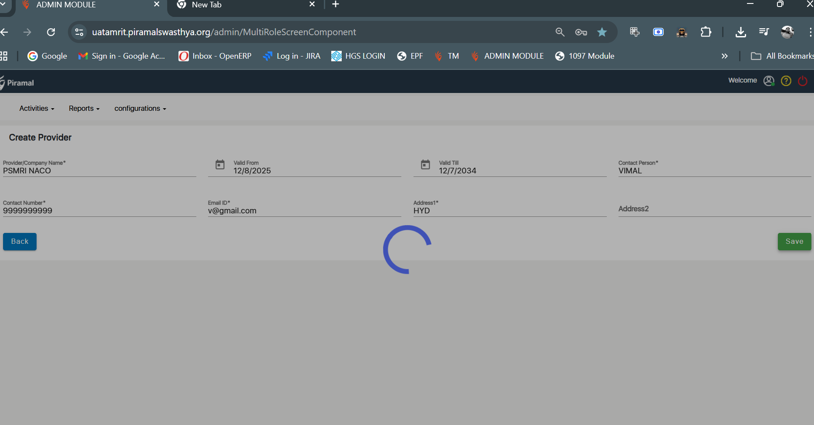
Task: Click the password key icon in address bar
Action: [x=581, y=32]
